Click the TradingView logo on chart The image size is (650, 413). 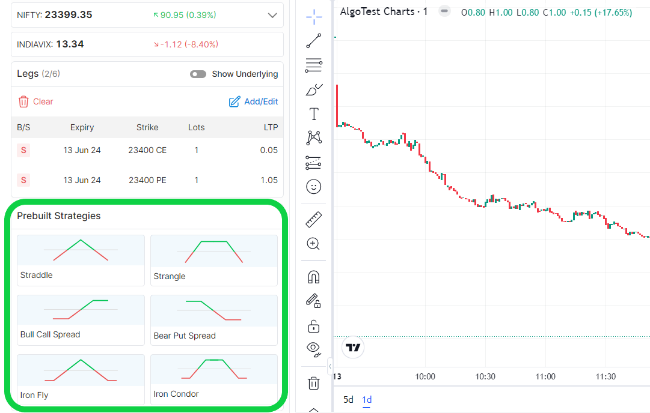pos(353,347)
